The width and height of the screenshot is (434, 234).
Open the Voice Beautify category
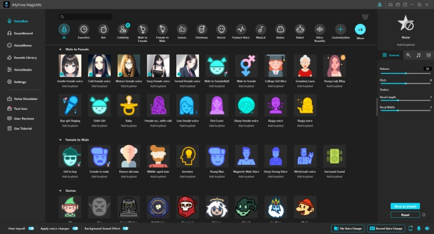tap(320, 29)
